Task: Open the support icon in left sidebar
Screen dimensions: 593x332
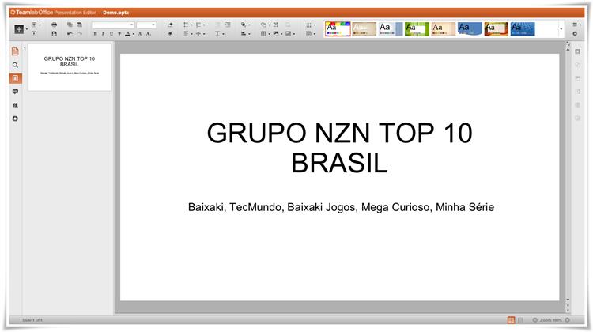Action: coord(15,119)
